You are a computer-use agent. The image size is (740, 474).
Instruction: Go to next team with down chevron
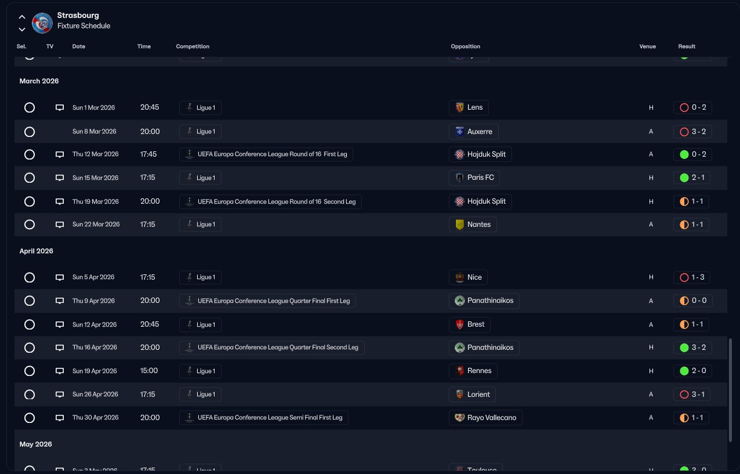(x=22, y=29)
